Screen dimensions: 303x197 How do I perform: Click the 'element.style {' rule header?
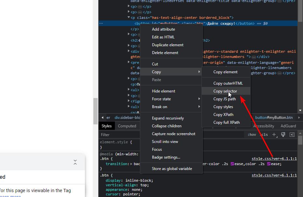tap(116, 142)
